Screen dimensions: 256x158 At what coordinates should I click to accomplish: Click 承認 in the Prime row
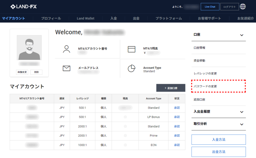[177, 136]
